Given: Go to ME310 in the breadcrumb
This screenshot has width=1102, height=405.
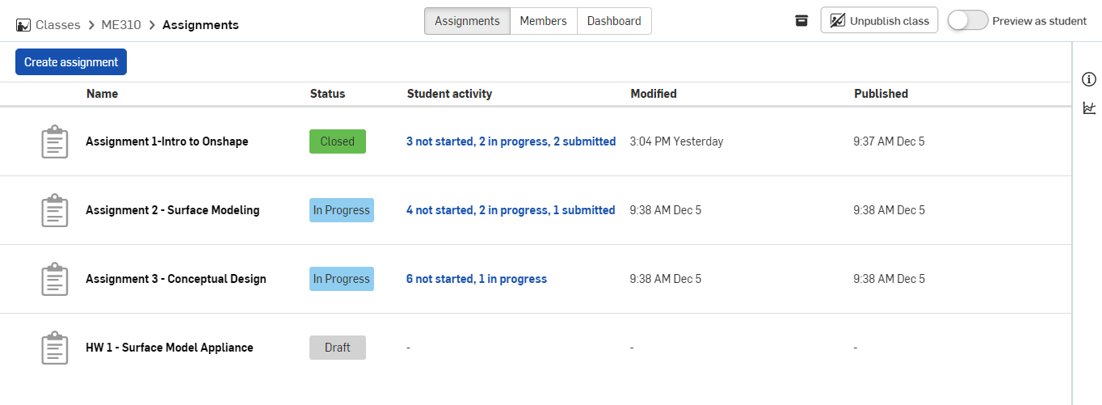Looking at the screenshot, I should coord(121,25).
